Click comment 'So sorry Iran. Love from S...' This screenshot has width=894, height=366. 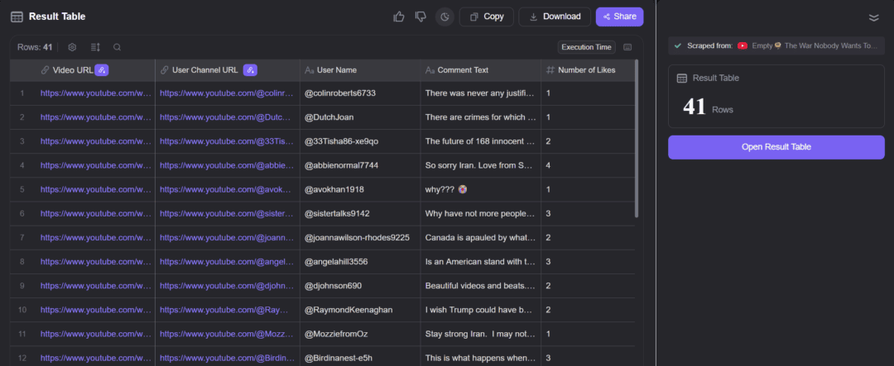[x=481, y=165]
